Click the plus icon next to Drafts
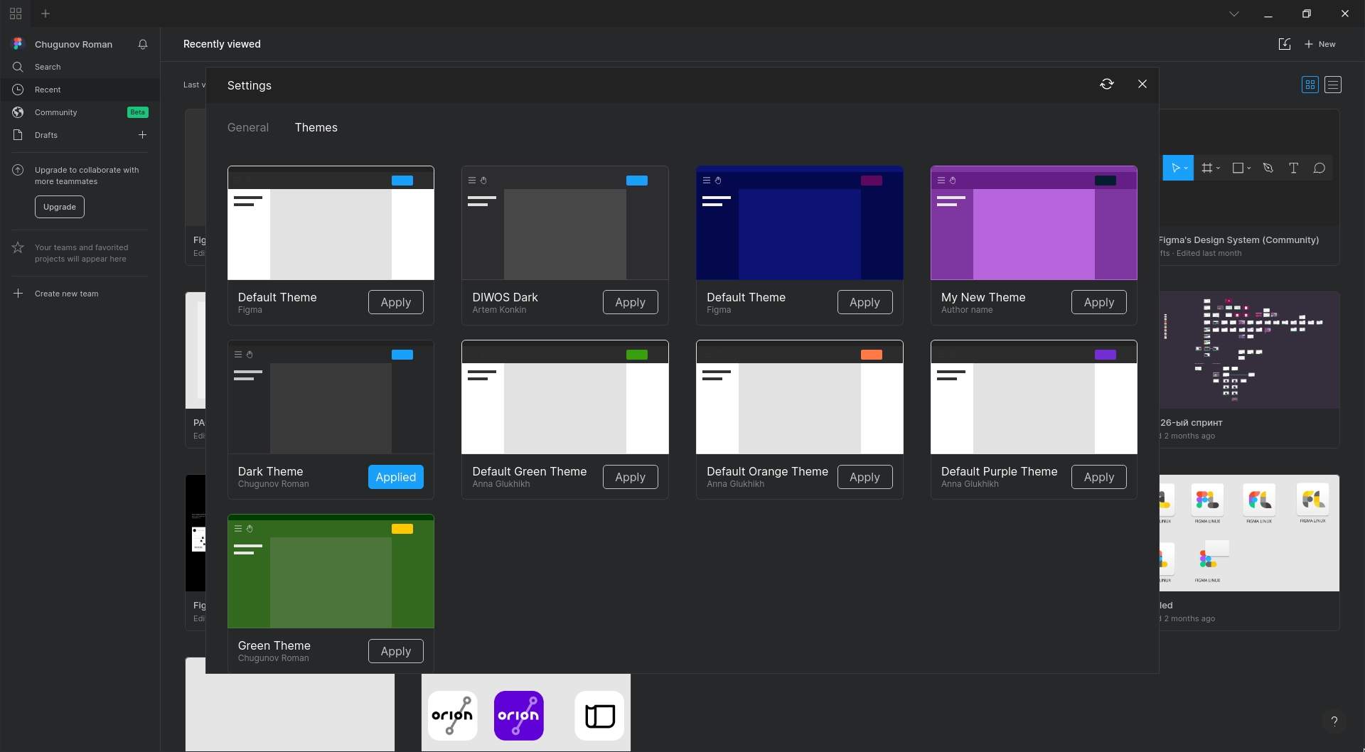Image resolution: width=1365 pixels, height=752 pixels. 142,134
